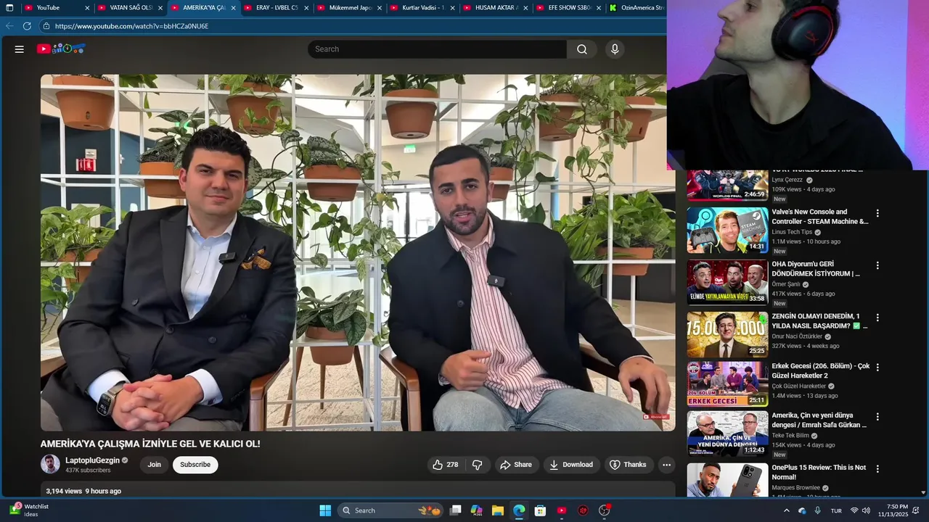View site information lock icon
This screenshot has height=522, width=929.
click(x=46, y=26)
